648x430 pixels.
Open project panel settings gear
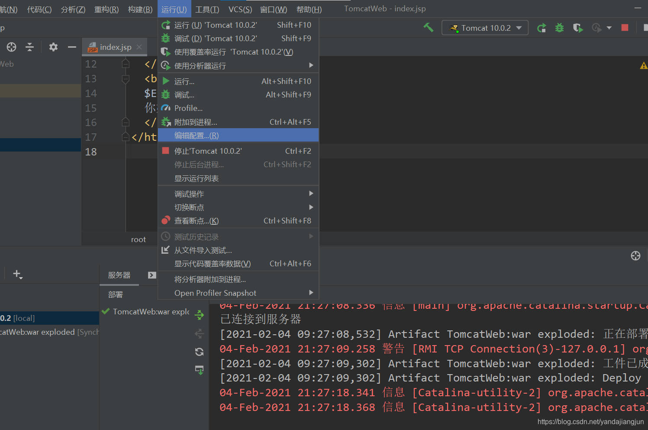pyautogui.click(x=53, y=47)
